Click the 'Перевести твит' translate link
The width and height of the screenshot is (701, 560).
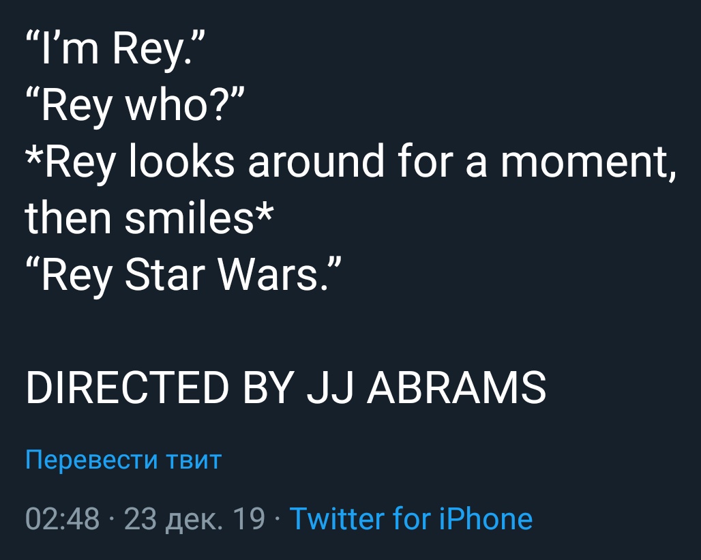(123, 460)
